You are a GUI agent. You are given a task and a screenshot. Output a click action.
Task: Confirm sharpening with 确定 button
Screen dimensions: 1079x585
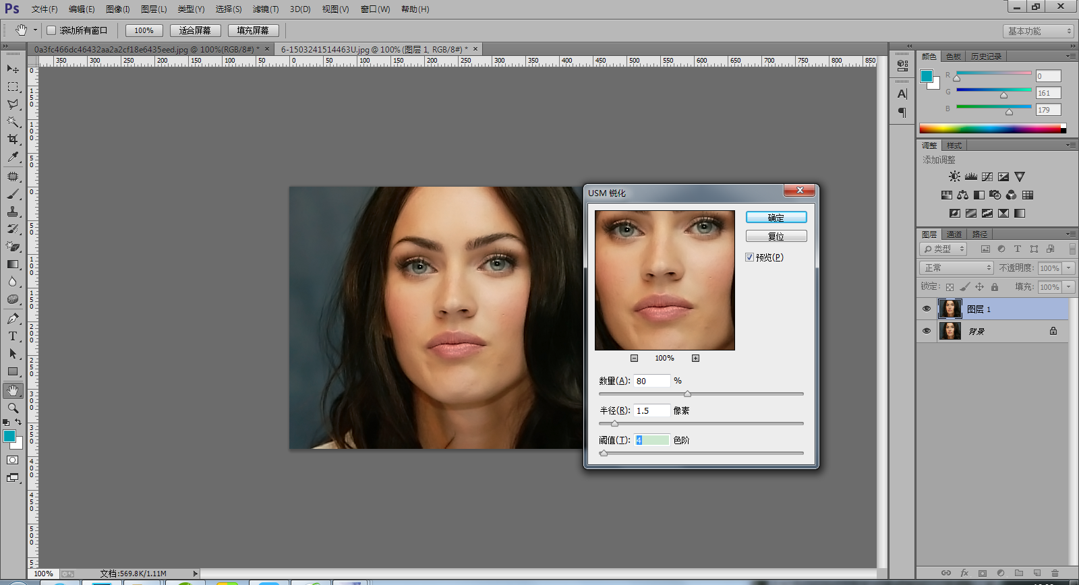coord(776,218)
